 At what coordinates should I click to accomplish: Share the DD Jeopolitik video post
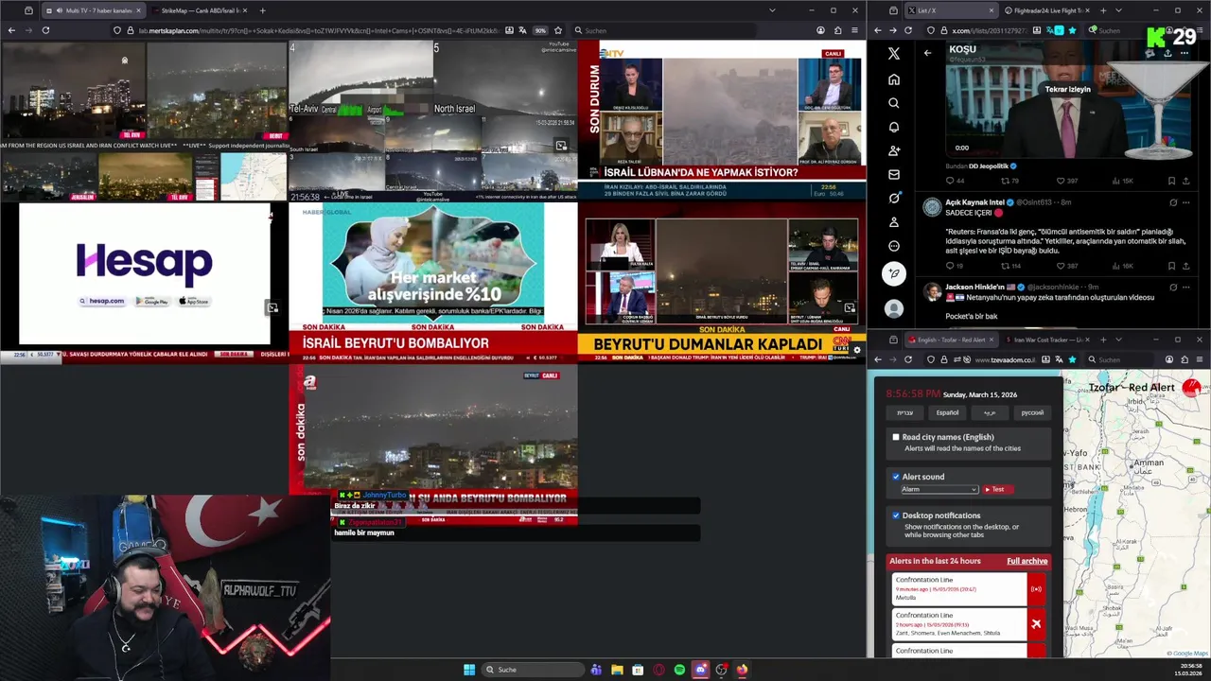(x=1185, y=181)
